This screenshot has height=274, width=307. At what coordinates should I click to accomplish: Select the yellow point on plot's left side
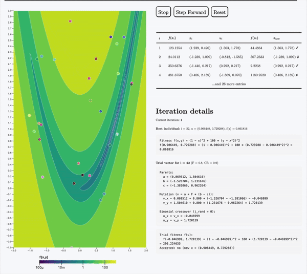click(29, 115)
